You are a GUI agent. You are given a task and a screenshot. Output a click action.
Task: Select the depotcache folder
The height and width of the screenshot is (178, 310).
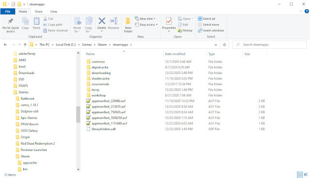click(x=100, y=67)
